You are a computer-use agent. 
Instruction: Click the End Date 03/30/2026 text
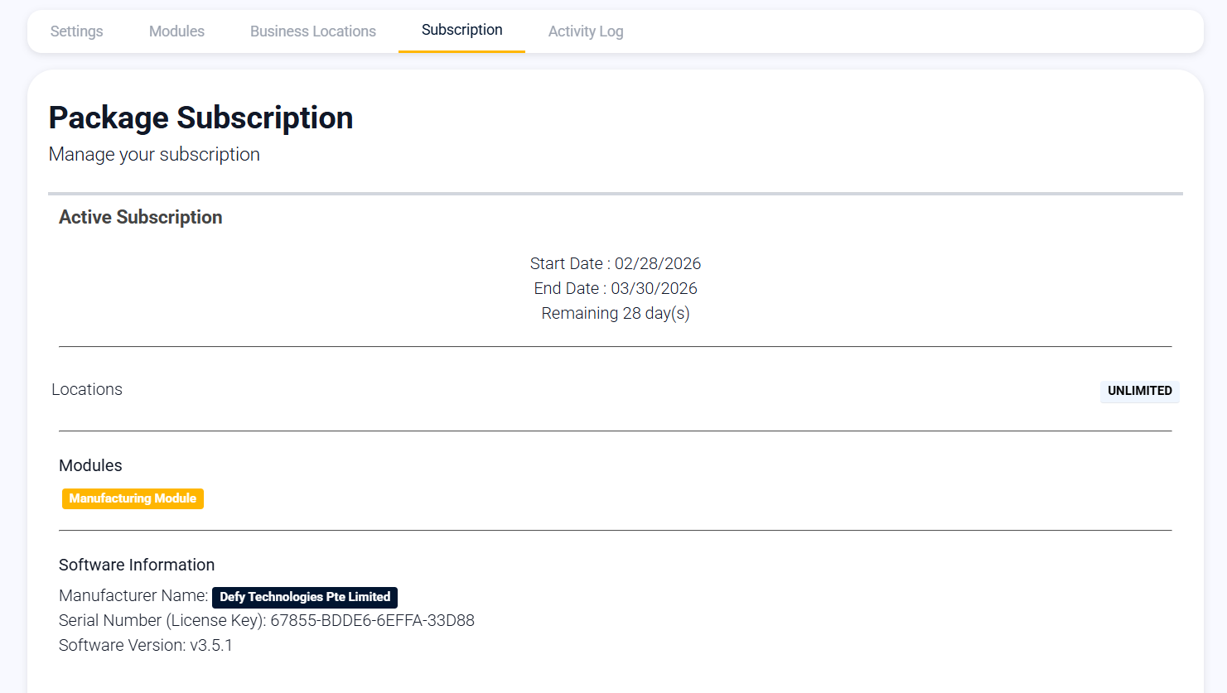[x=615, y=288]
